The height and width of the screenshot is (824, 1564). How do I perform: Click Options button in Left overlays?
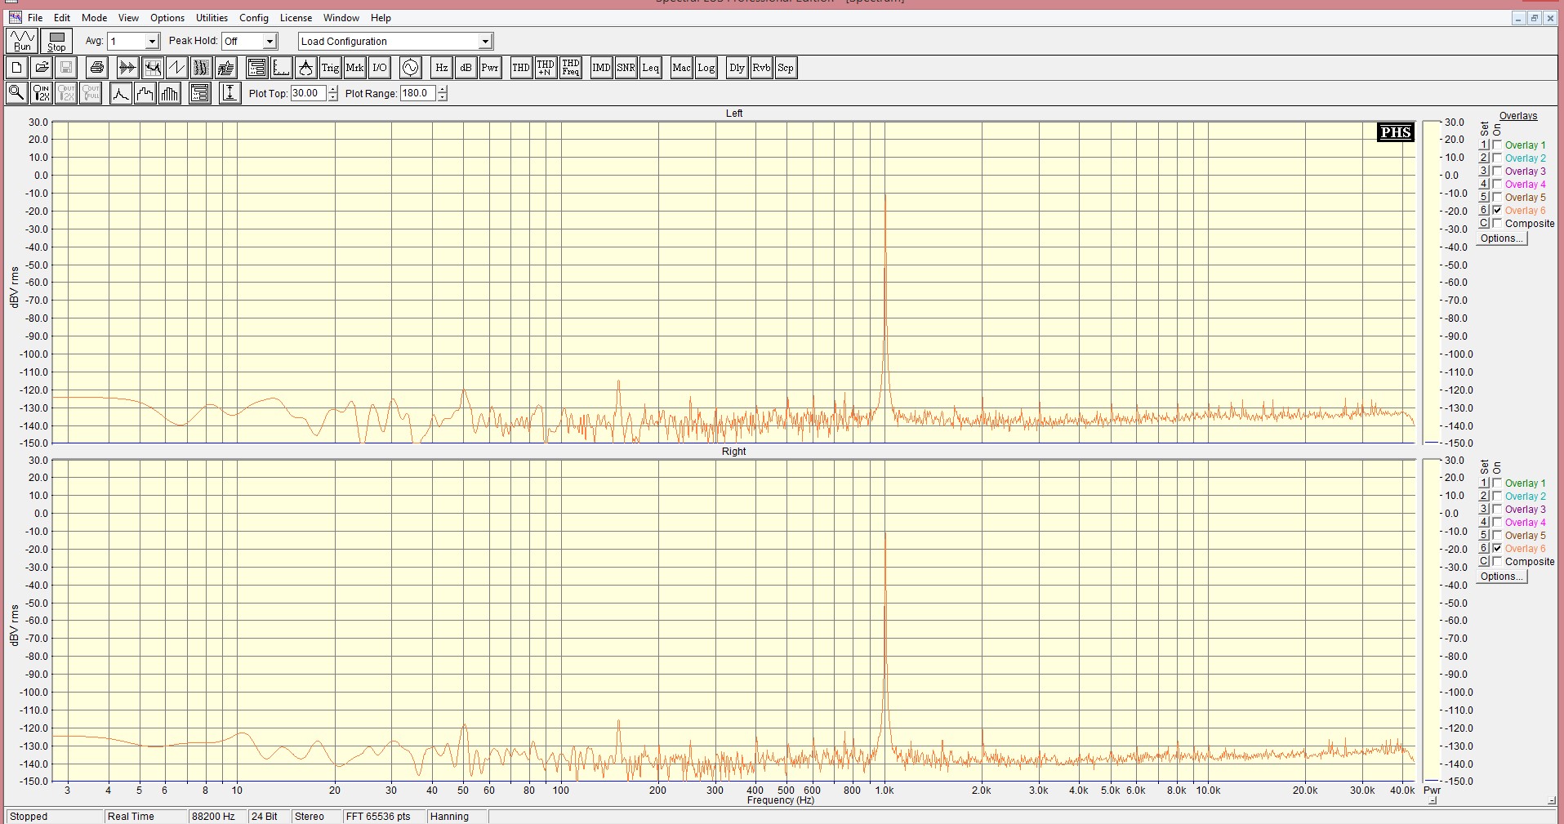coord(1502,238)
